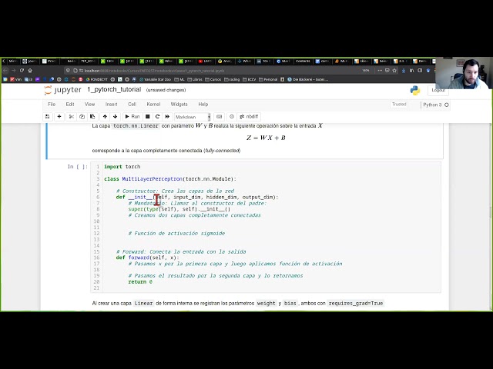493x369 pixels.
Task: Click the browser forward button
Action: click(13, 70)
